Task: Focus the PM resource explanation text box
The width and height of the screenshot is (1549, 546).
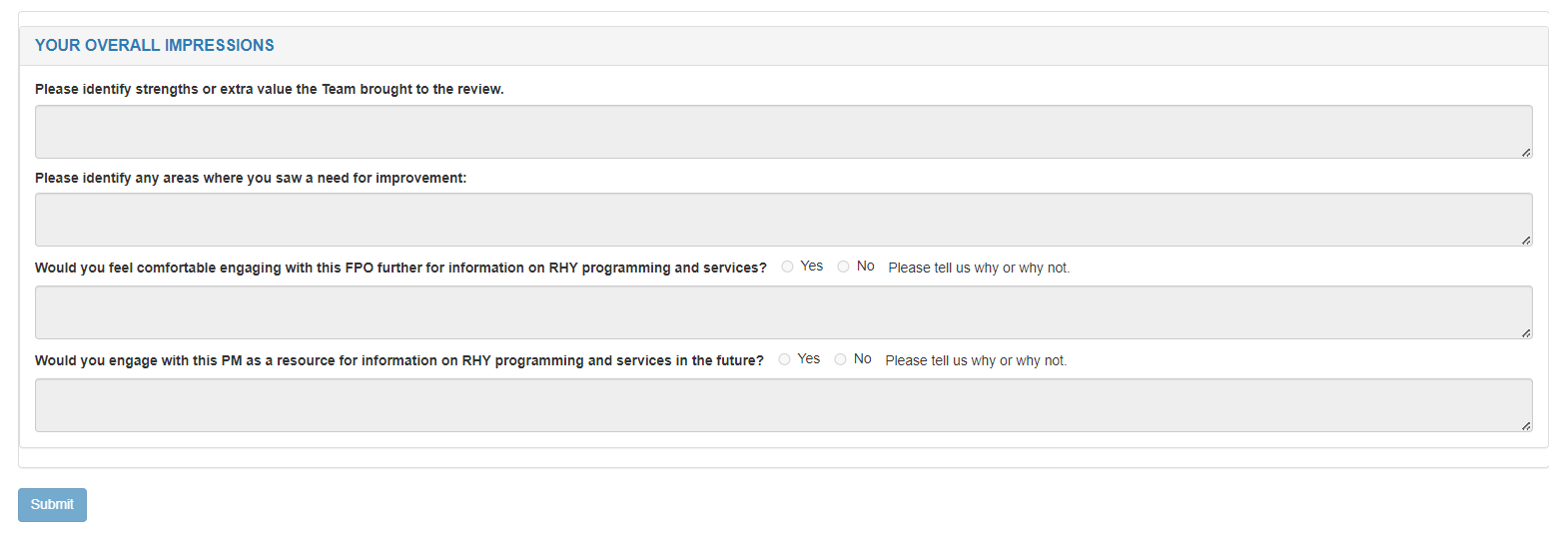Action: coord(783,405)
